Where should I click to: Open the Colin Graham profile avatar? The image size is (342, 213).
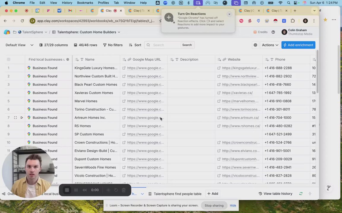click(x=284, y=32)
